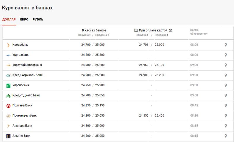
Task: Click the location pin for Альянс Банк
Action: pyautogui.click(x=226, y=136)
